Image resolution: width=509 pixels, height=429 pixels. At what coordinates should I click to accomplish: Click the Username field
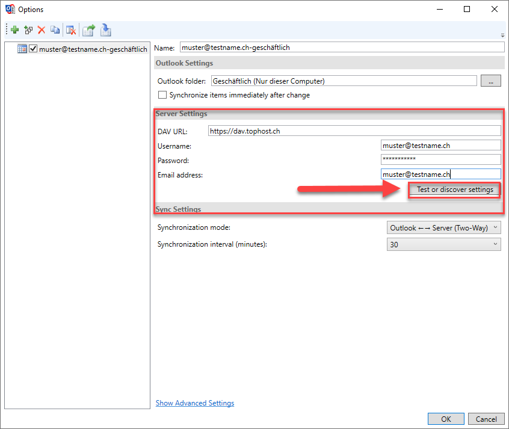pos(440,146)
